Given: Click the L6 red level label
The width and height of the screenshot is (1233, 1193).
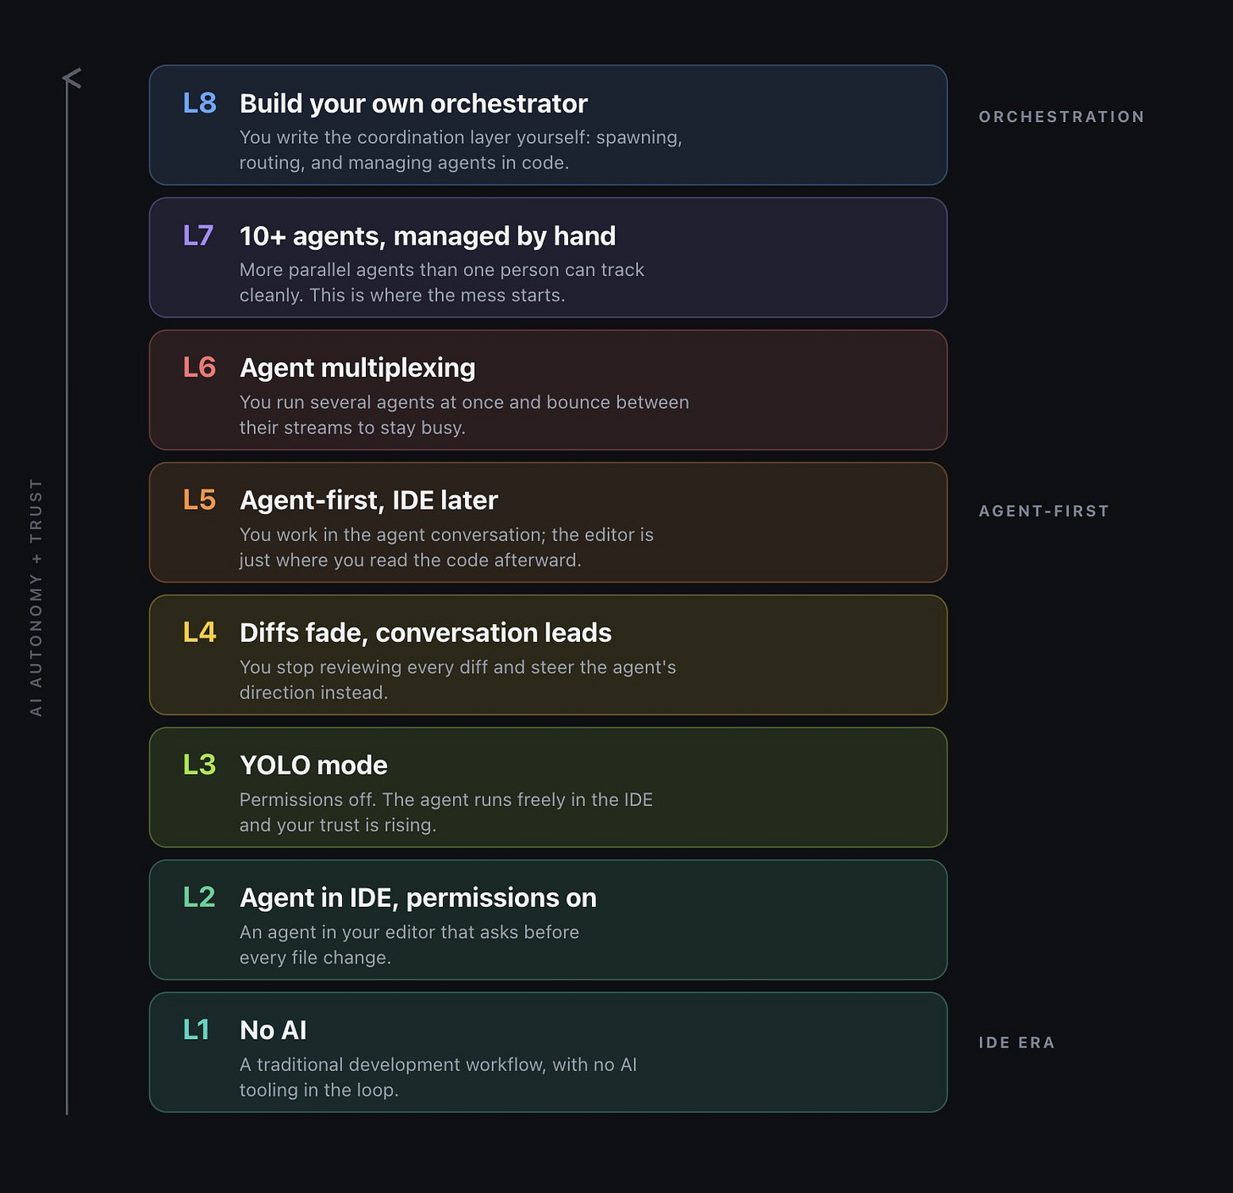Looking at the screenshot, I should [200, 367].
